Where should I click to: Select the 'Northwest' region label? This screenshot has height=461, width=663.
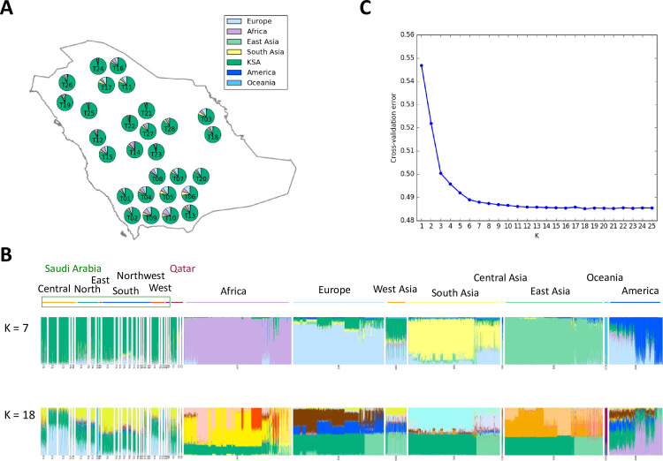(x=141, y=276)
